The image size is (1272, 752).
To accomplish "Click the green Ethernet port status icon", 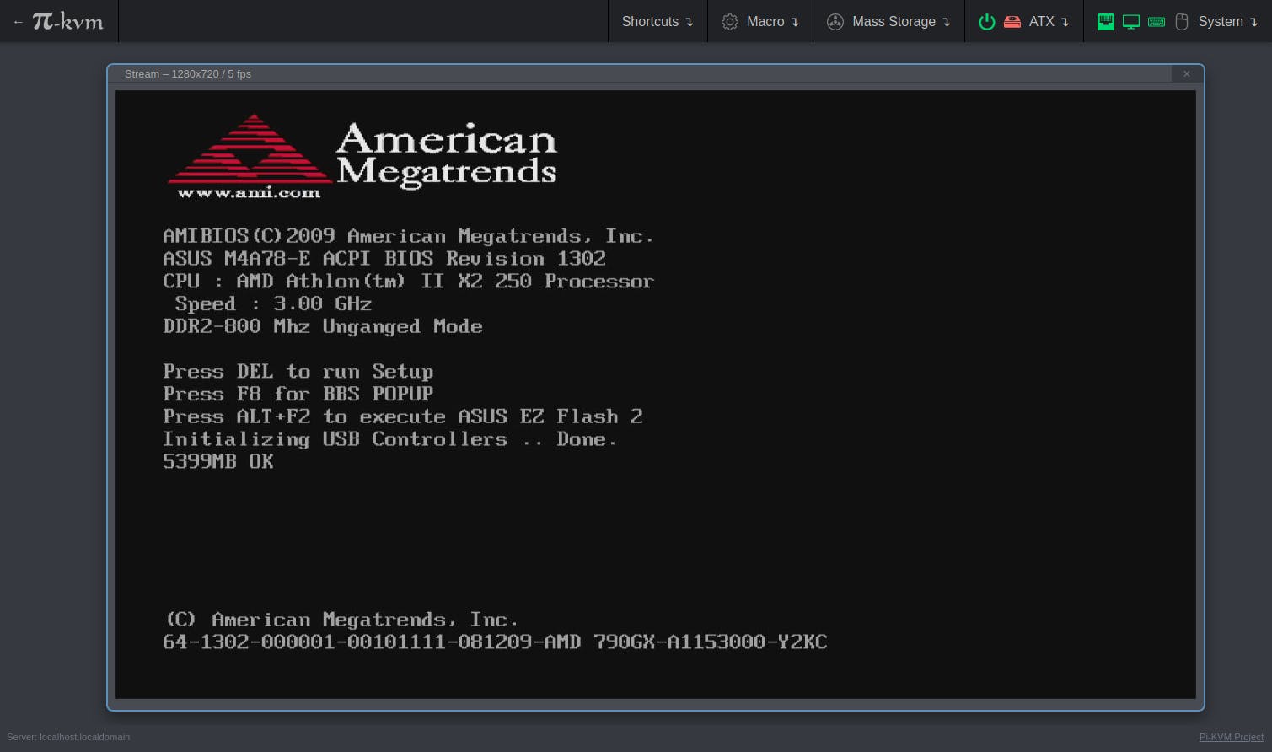I will pos(1106,22).
